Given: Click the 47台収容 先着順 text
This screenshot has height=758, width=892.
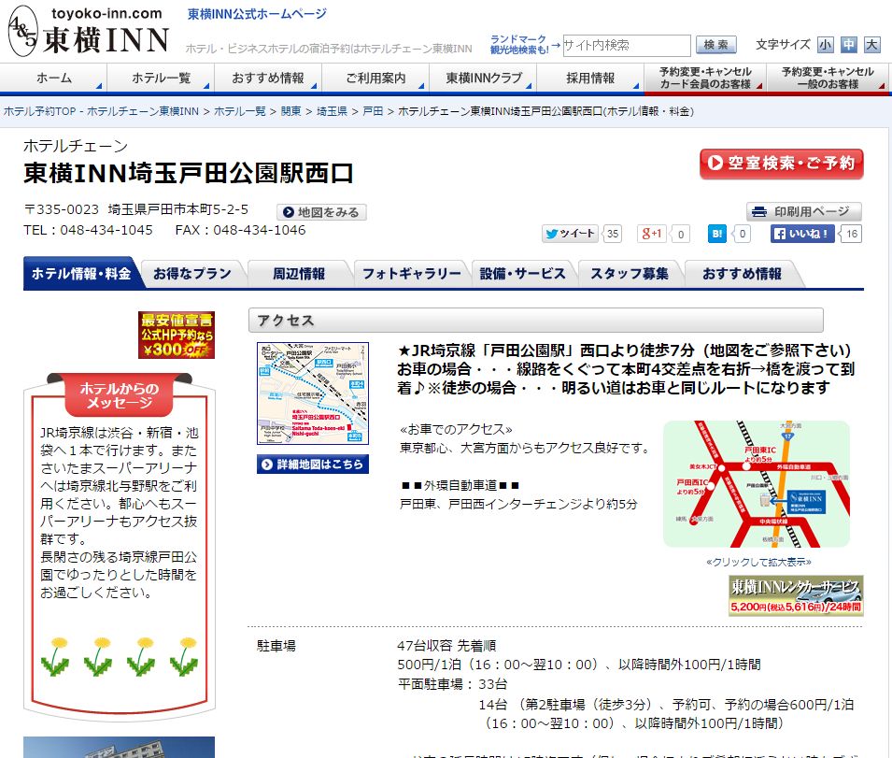Looking at the screenshot, I should coord(446,646).
